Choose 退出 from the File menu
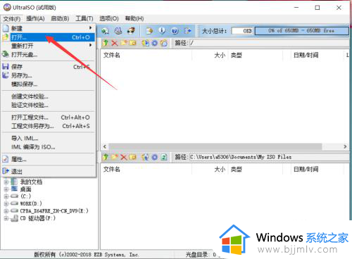The height and width of the screenshot is (259, 352). (49, 172)
